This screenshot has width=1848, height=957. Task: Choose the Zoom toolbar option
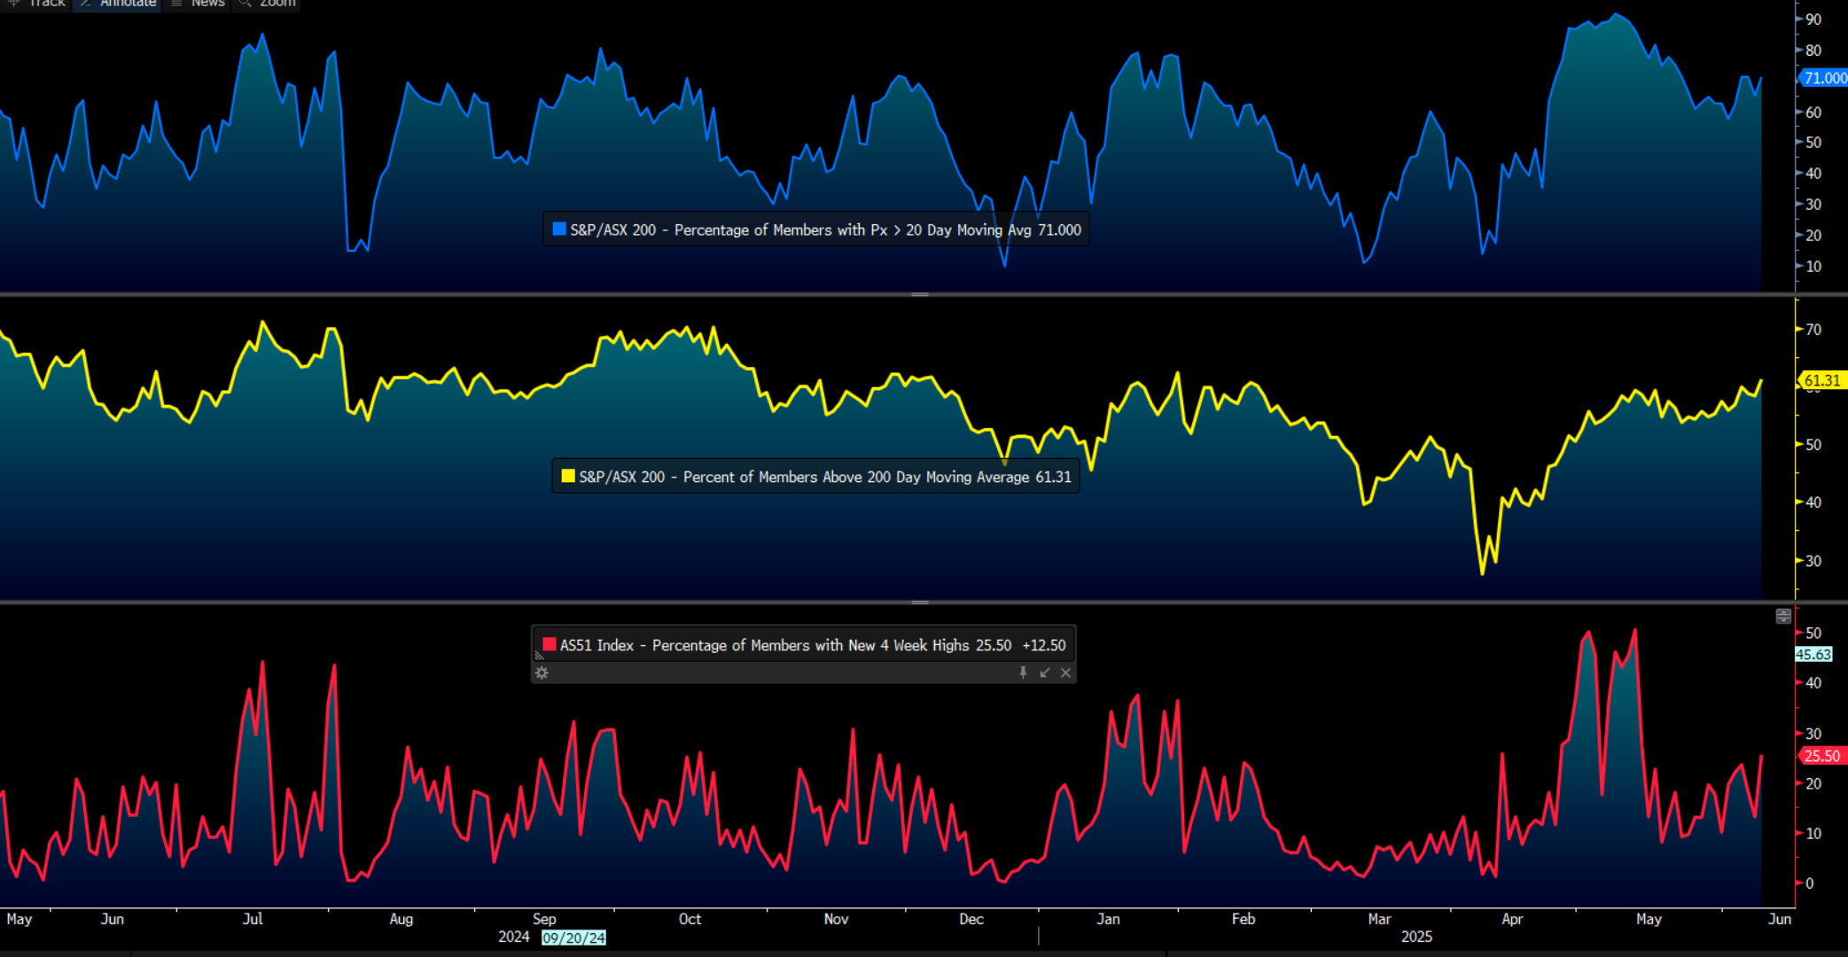point(277,4)
